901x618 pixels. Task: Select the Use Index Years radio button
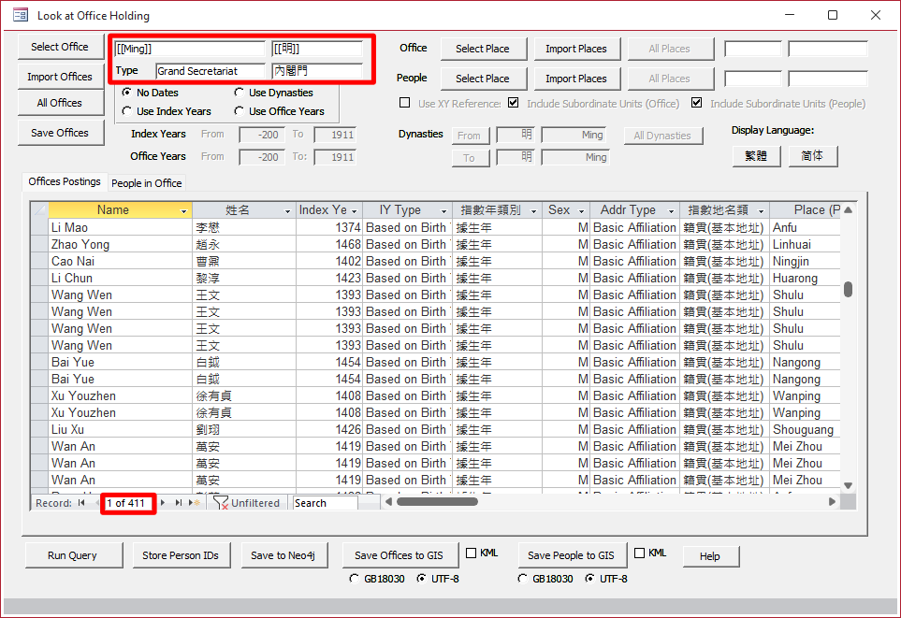pyautogui.click(x=127, y=111)
